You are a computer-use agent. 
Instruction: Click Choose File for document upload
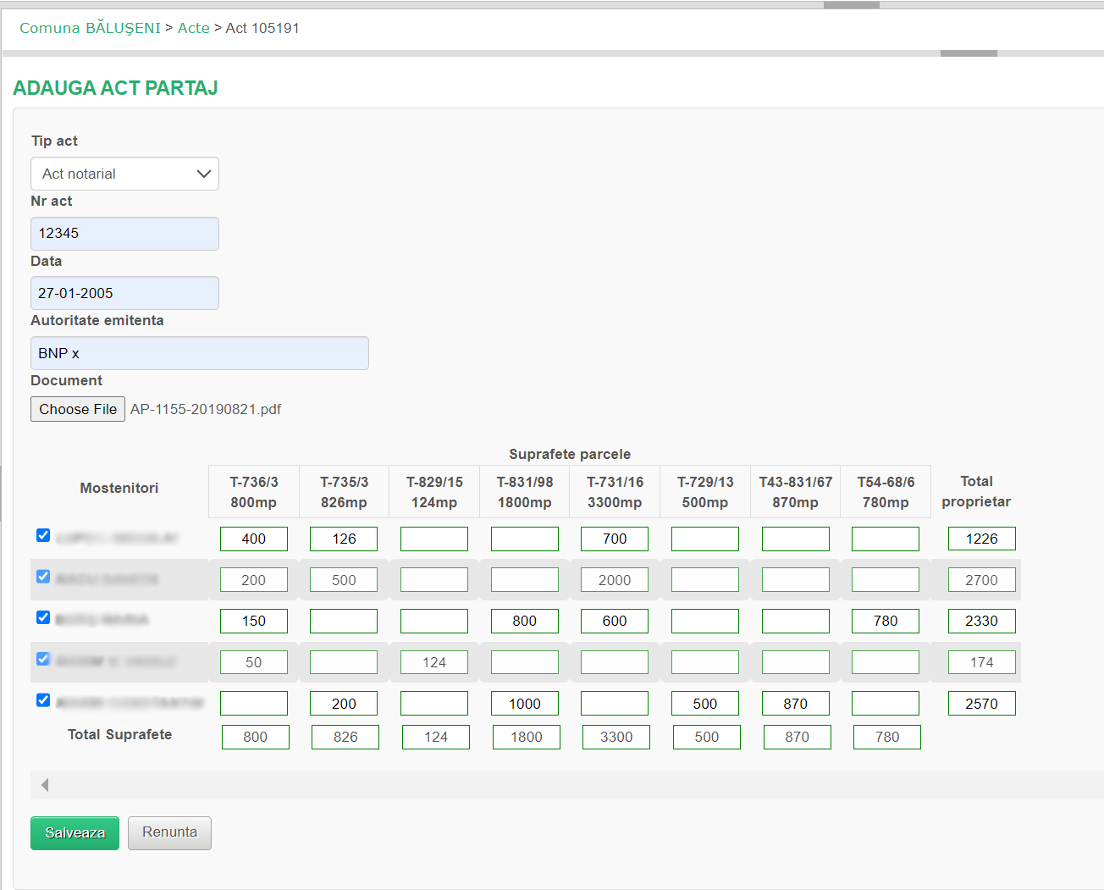78,409
